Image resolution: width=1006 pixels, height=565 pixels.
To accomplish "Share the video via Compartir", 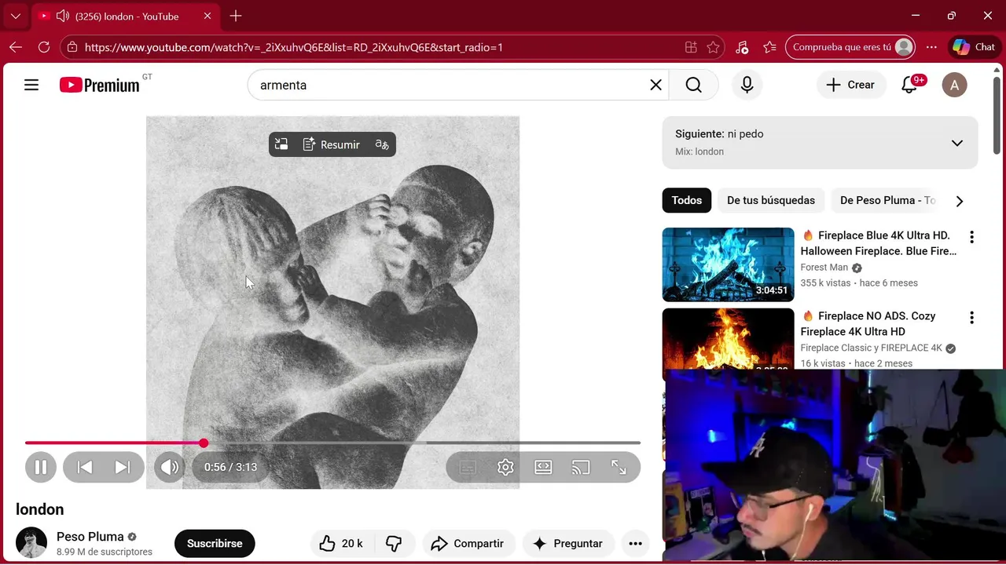I will (x=468, y=543).
